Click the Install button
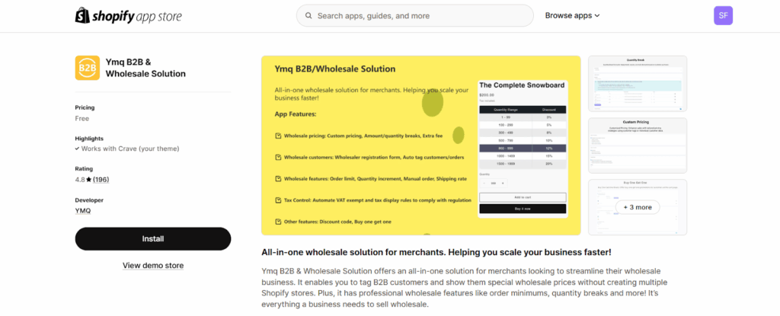 [153, 239]
